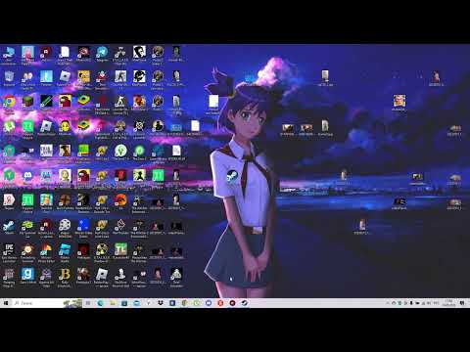470x352 pixels.
Task: Open the notification center
Action: 462,303
